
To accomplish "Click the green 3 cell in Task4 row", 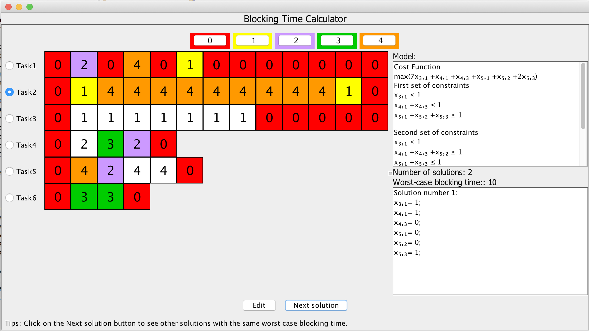I will [x=111, y=144].
